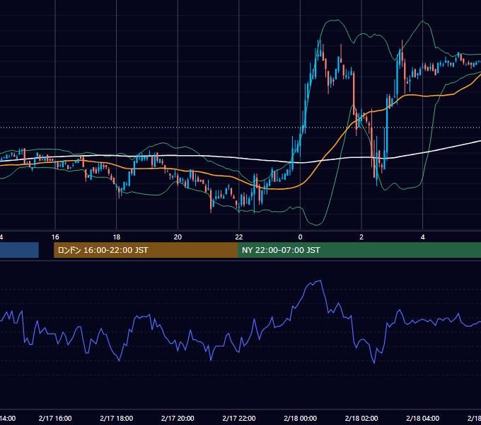Select the ロンドン 16:00-22:00 JST session bar
Screen dimensions: 481x425
pos(146,250)
